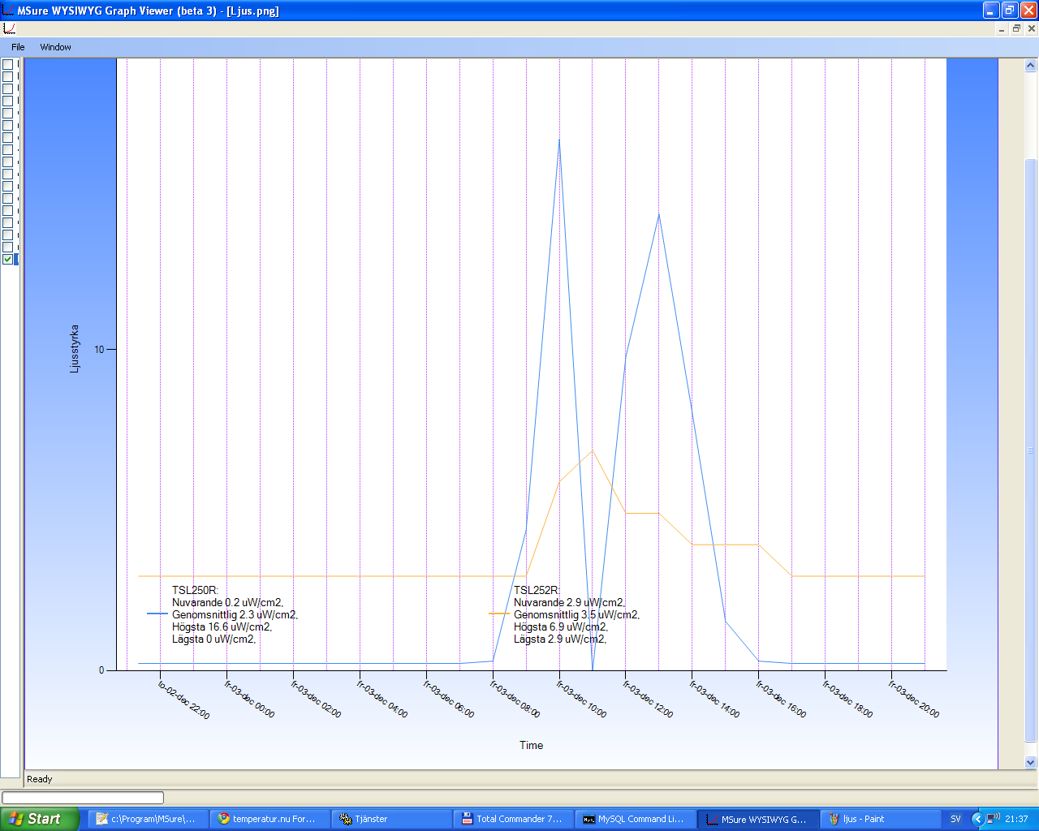The image size is (1039, 831).
Task: Open the c:\Program\MSure taskbar item
Action: (x=148, y=819)
